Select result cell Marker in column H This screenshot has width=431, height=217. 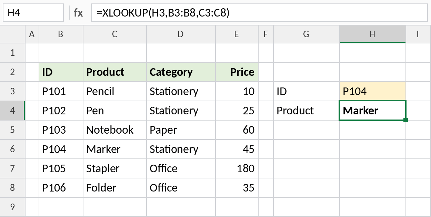[x=372, y=111]
